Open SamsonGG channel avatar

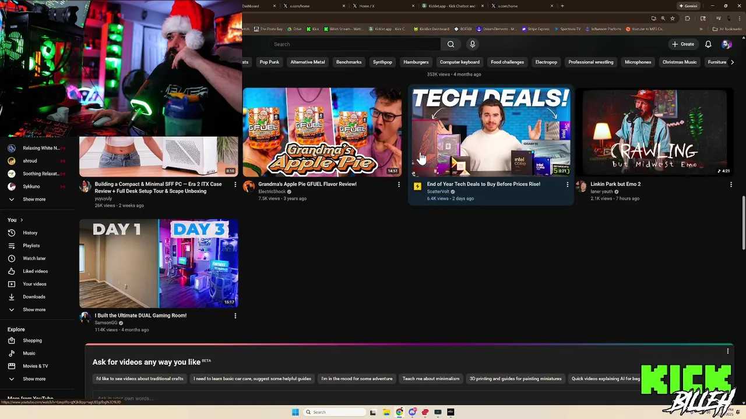tap(85, 318)
